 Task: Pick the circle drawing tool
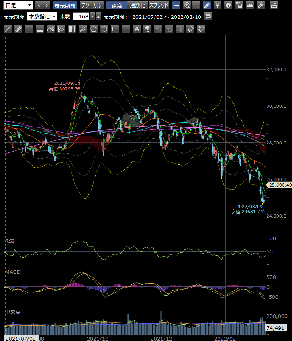coord(104,29)
